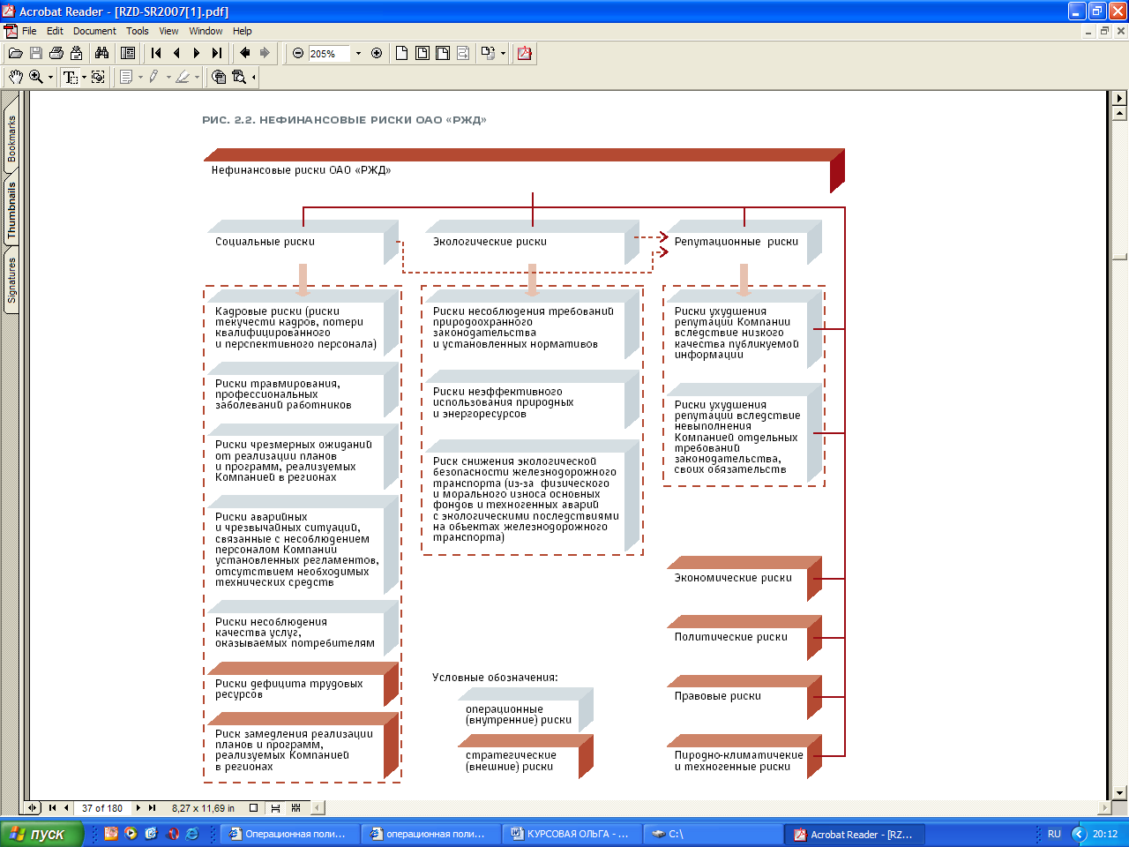Select the Fit Width icon
Image resolution: width=1129 pixels, height=847 pixels.
[442, 53]
